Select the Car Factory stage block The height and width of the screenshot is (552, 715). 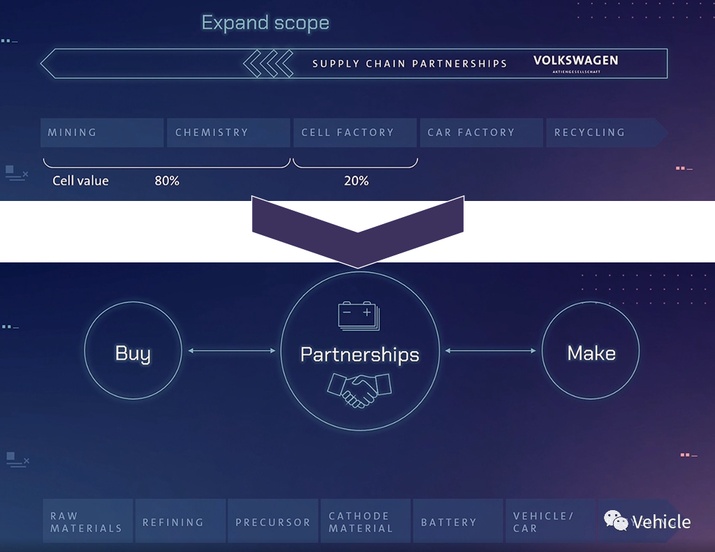[480, 133]
